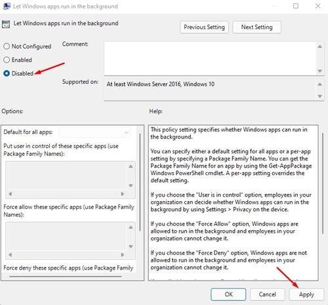Select the Not Configured radio button
This screenshot has height=305, width=328.
pyautogui.click(x=7, y=46)
